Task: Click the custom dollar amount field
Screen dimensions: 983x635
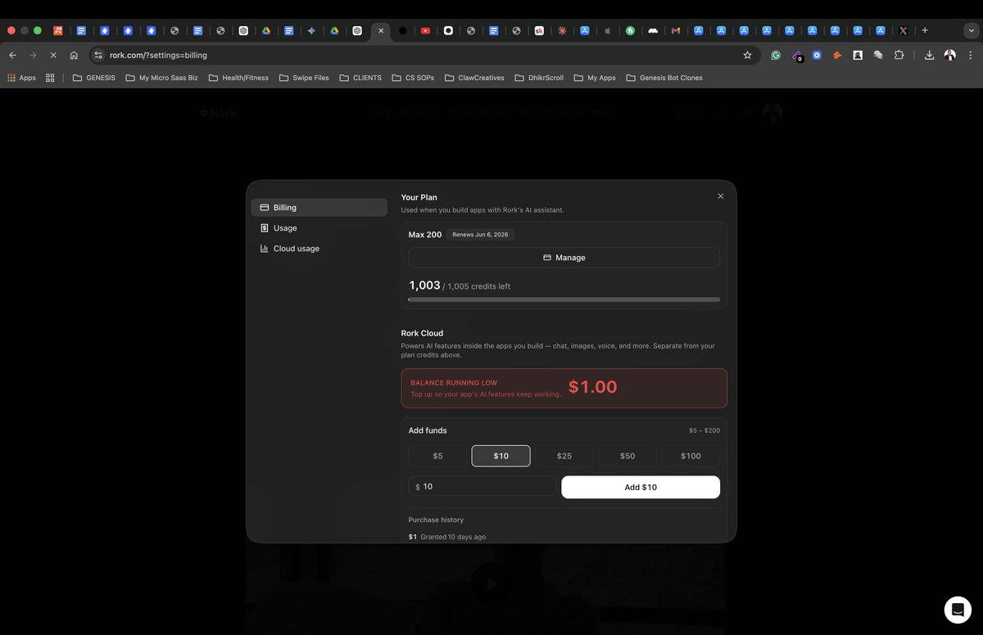Action: coord(482,487)
